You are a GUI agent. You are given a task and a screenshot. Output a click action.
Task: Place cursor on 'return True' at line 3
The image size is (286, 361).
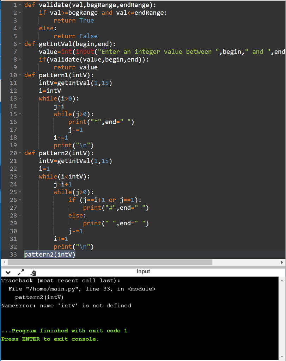pos(74,20)
